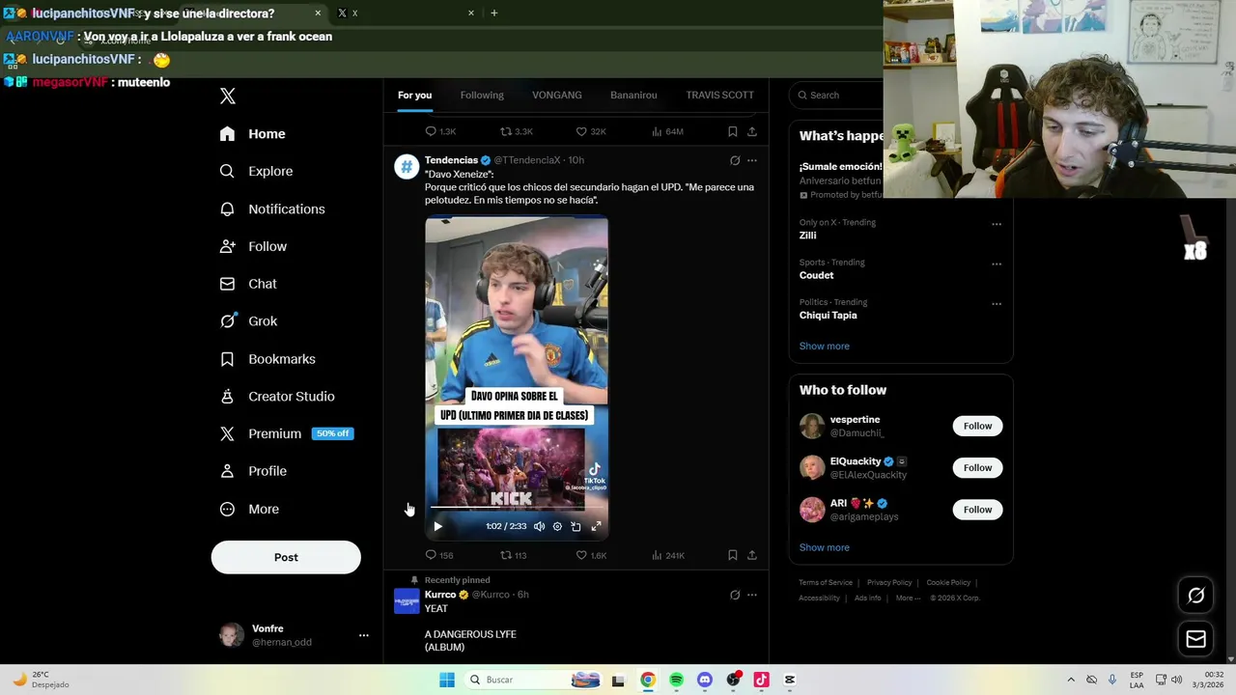
Task: Bookmark the Tendencias post
Action: pyautogui.click(x=732, y=555)
